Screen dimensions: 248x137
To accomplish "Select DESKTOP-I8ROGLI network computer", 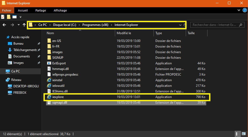I will point(26,86).
